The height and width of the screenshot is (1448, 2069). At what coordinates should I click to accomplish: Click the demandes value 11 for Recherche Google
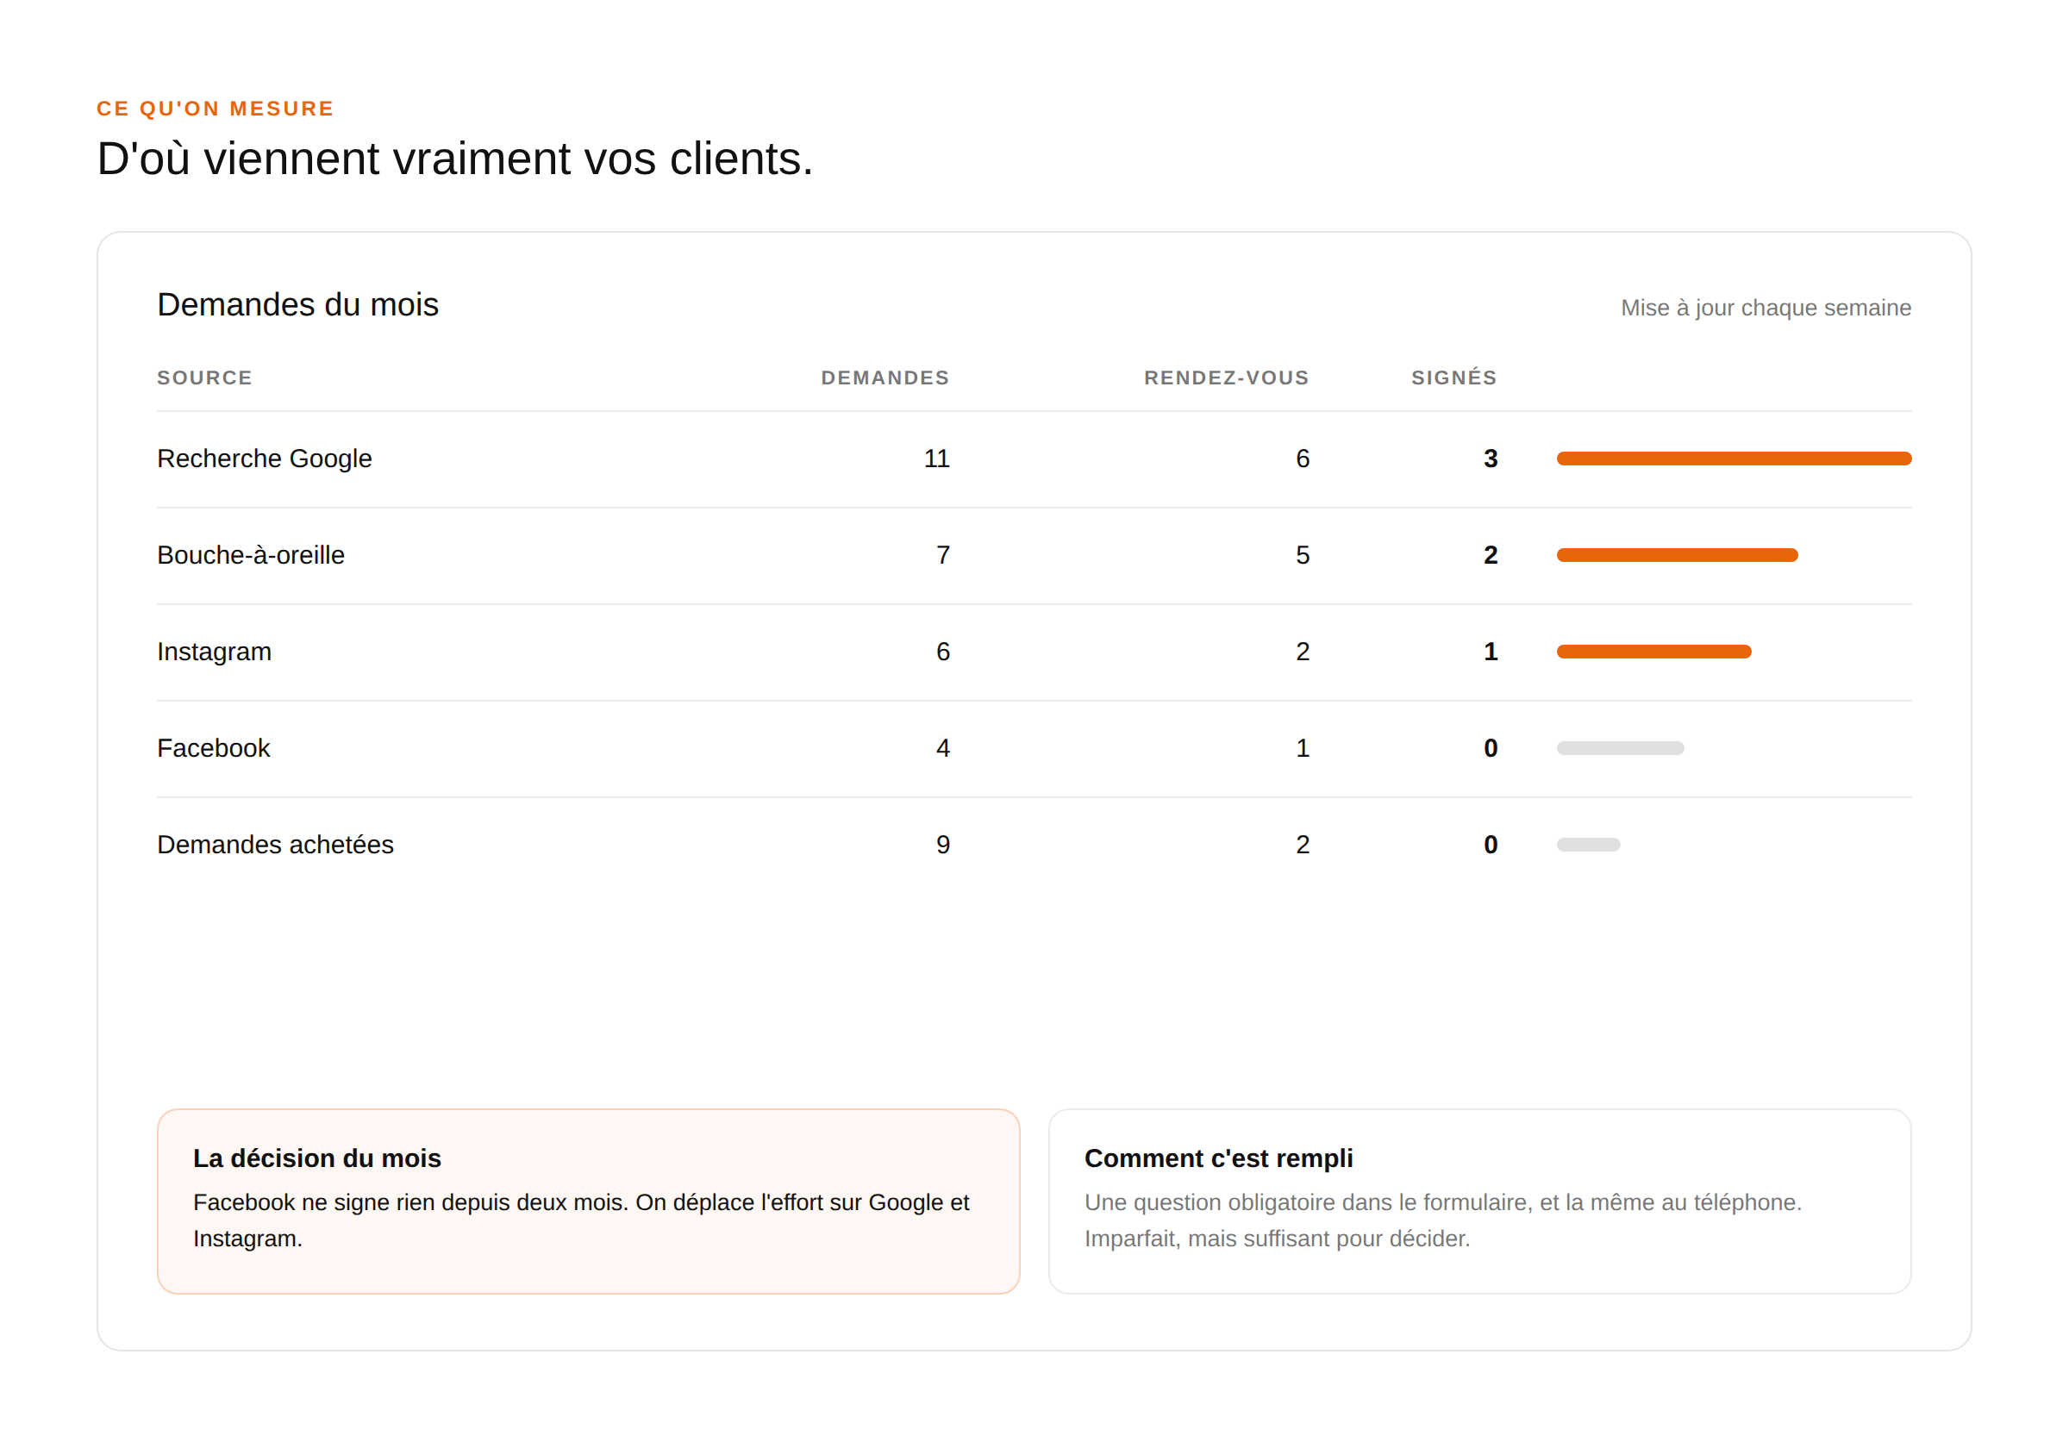click(x=936, y=459)
